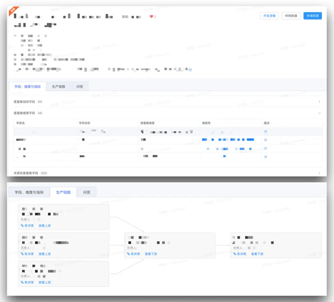Edit description in third dimension table row
Viewport: 334px width, 302px height.
[266, 148]
